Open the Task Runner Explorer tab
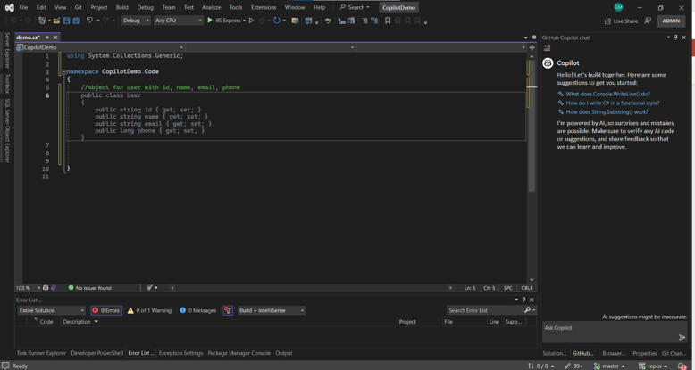This screenshot has height=370, width=695. [x=41, y=353]
